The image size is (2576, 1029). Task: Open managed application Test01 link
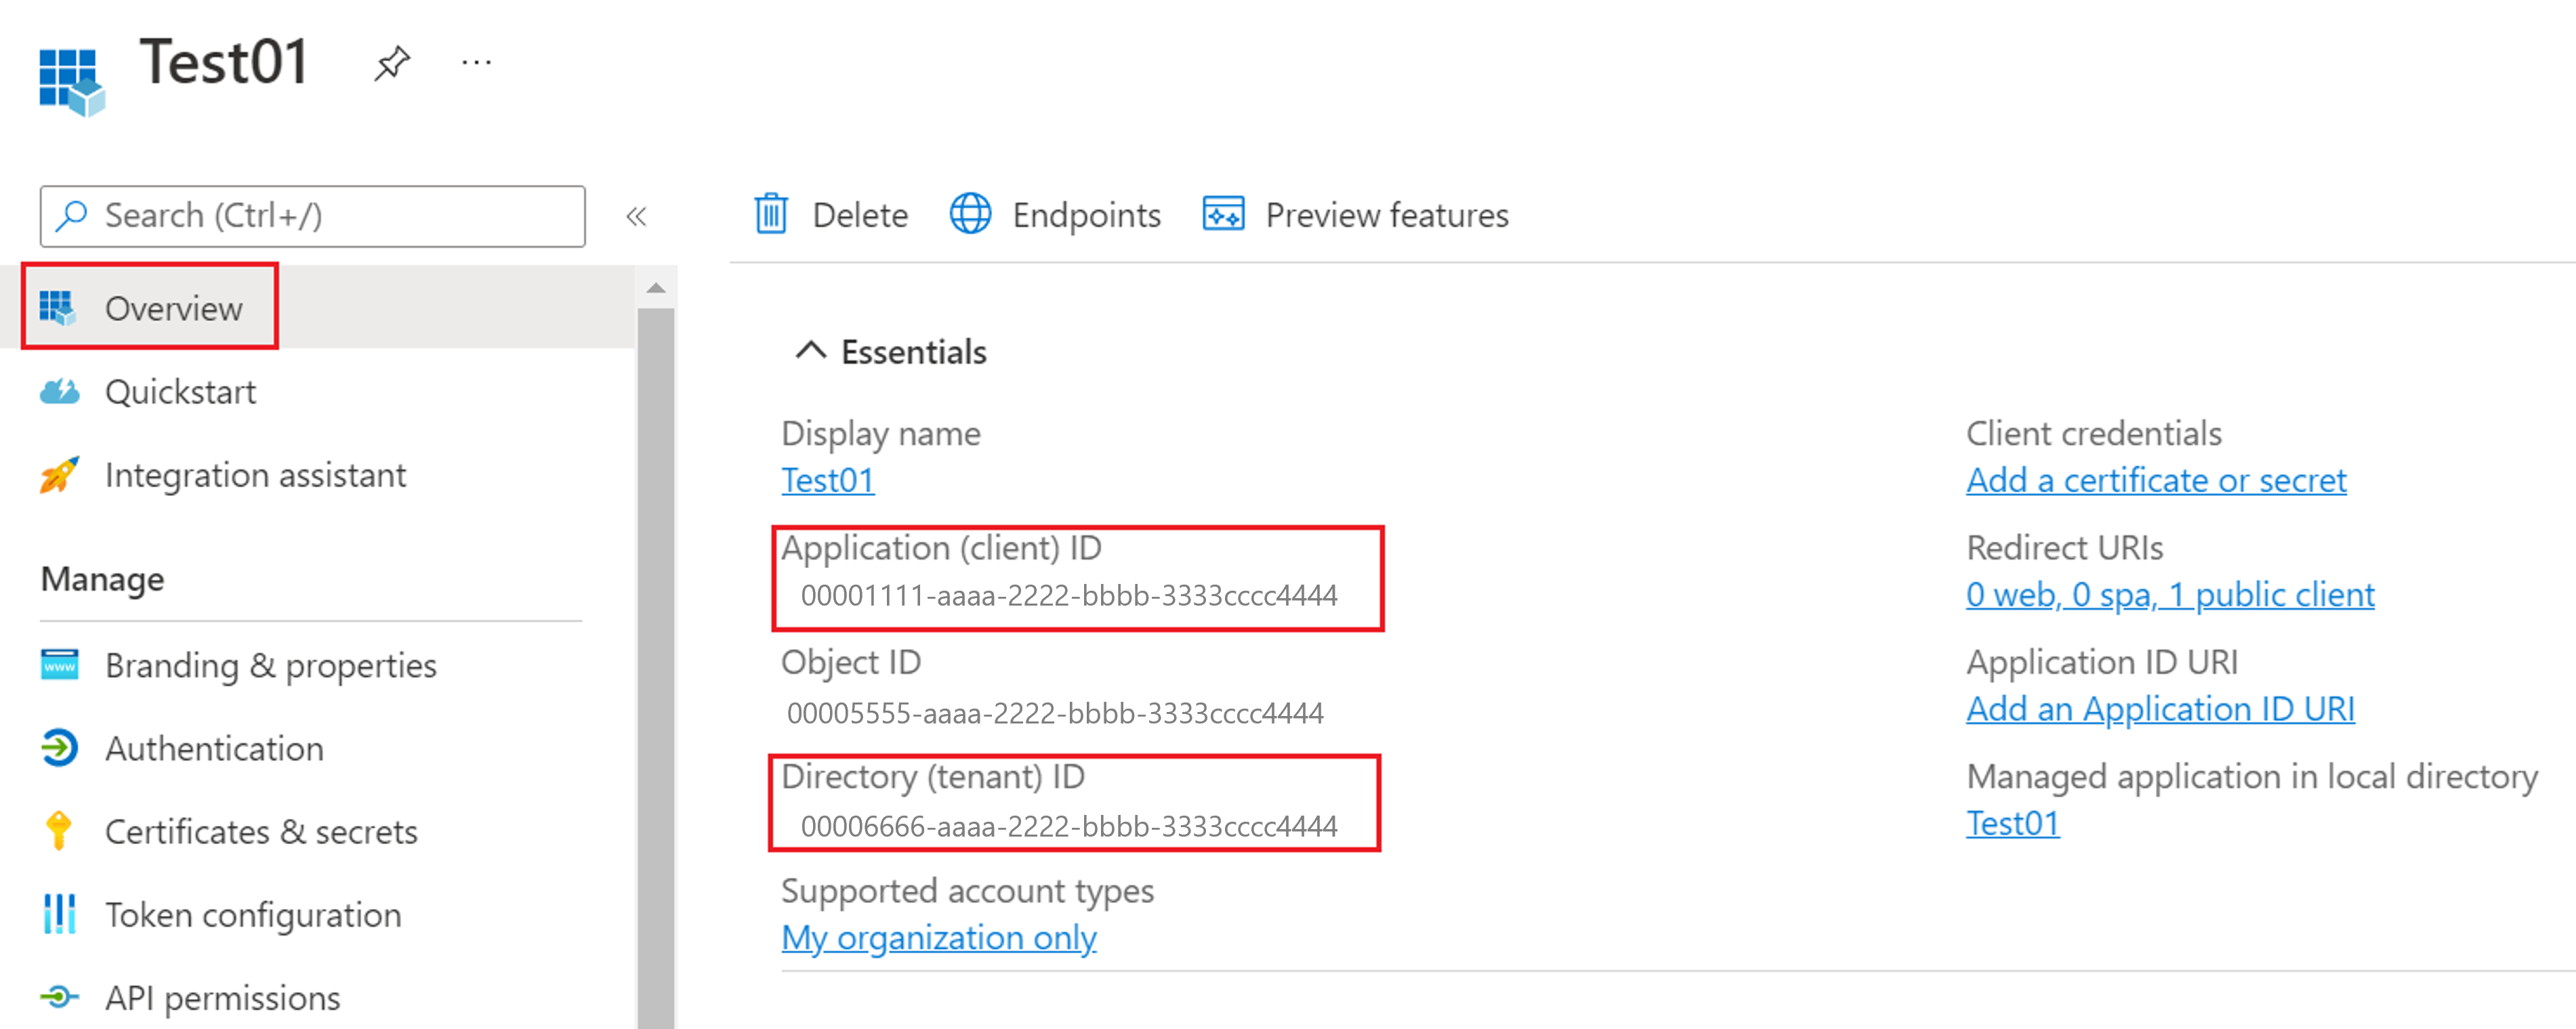tap(2013, 824)
